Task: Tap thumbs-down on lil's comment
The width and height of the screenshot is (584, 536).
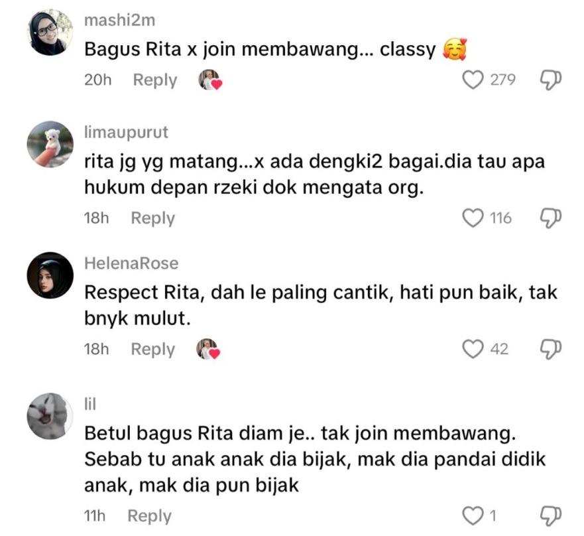Action: click(551, 516)
